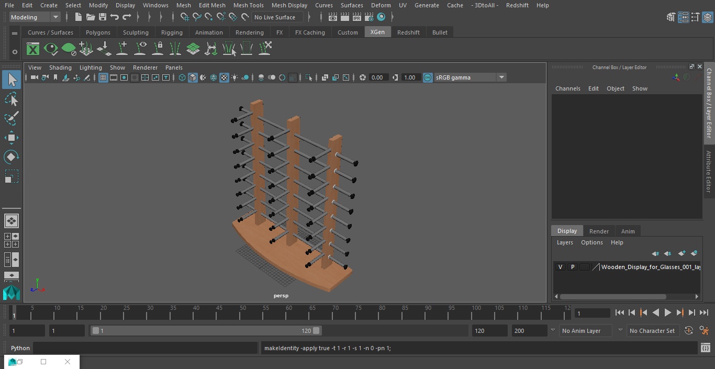
Task: Click the single-pane layout icon
Action: (x=12, y=221)
